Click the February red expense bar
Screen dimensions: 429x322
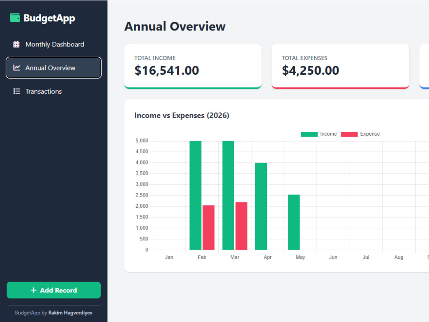208,228
